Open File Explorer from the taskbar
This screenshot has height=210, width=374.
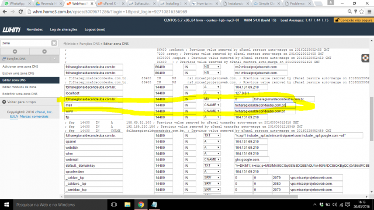[x=127, y=205]
